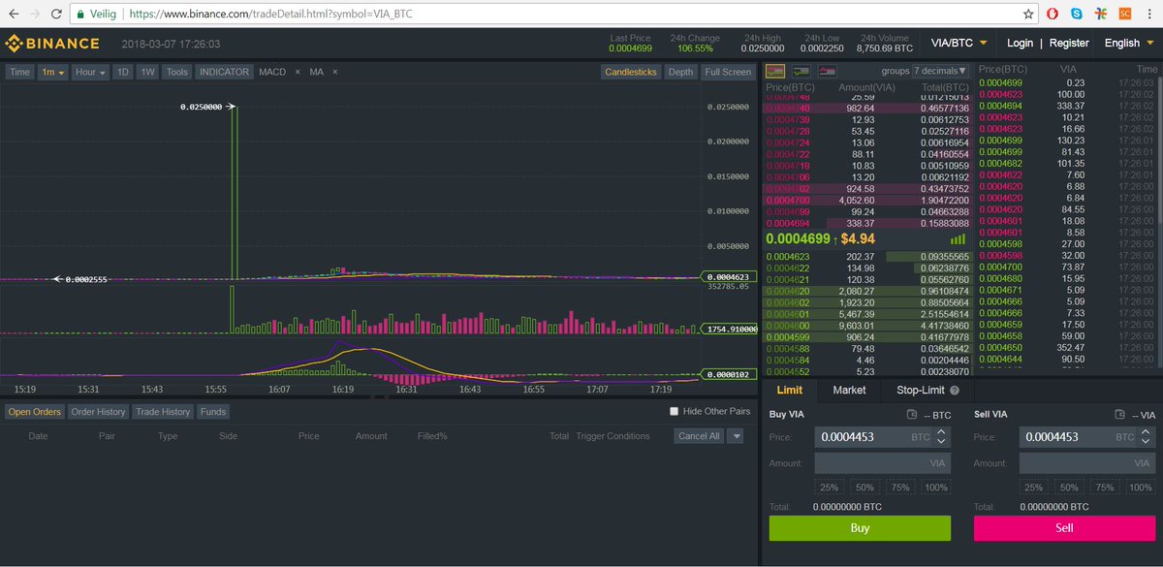
Task: Expand the arrow next to Cancel All
Action: tap(735, 436)
